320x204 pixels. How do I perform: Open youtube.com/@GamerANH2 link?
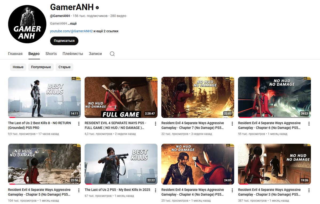(71, 31)
